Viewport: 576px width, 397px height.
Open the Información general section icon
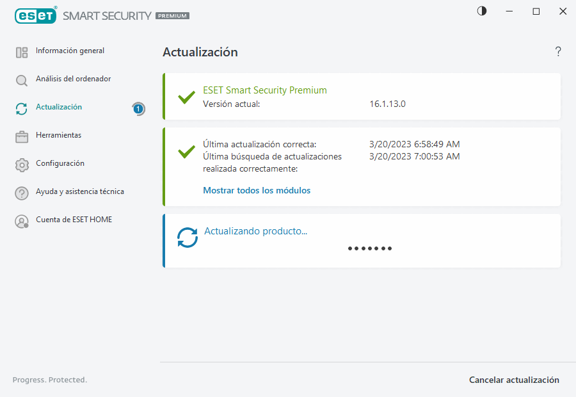tap(21, 51)
